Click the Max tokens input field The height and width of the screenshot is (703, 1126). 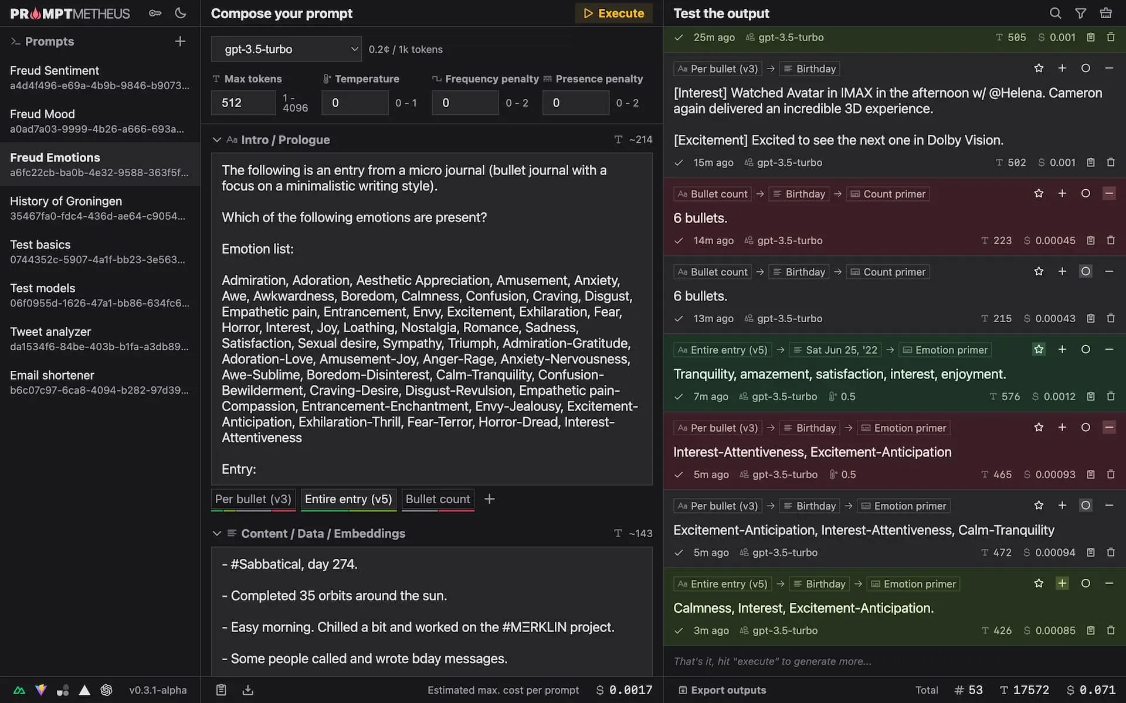[243, 103]
